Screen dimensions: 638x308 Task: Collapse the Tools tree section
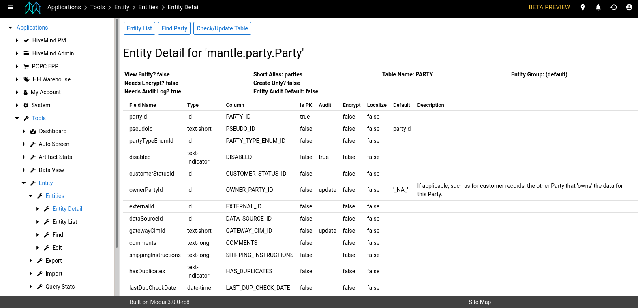pos(17,118)
